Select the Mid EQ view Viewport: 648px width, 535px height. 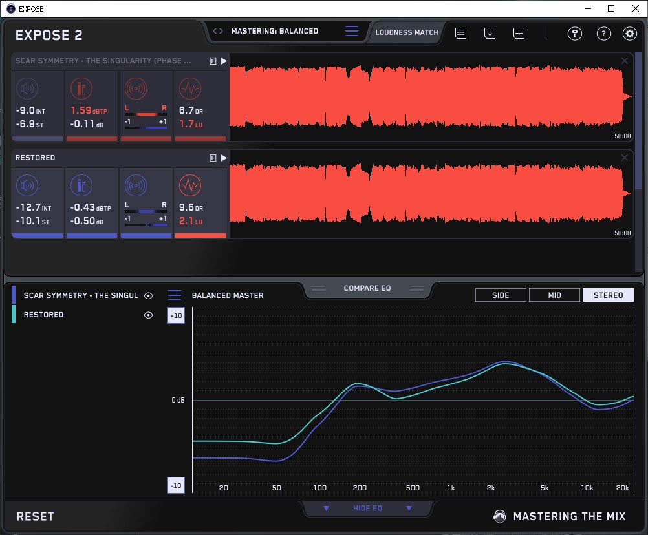pyautogui.click(x=554, y=295)
